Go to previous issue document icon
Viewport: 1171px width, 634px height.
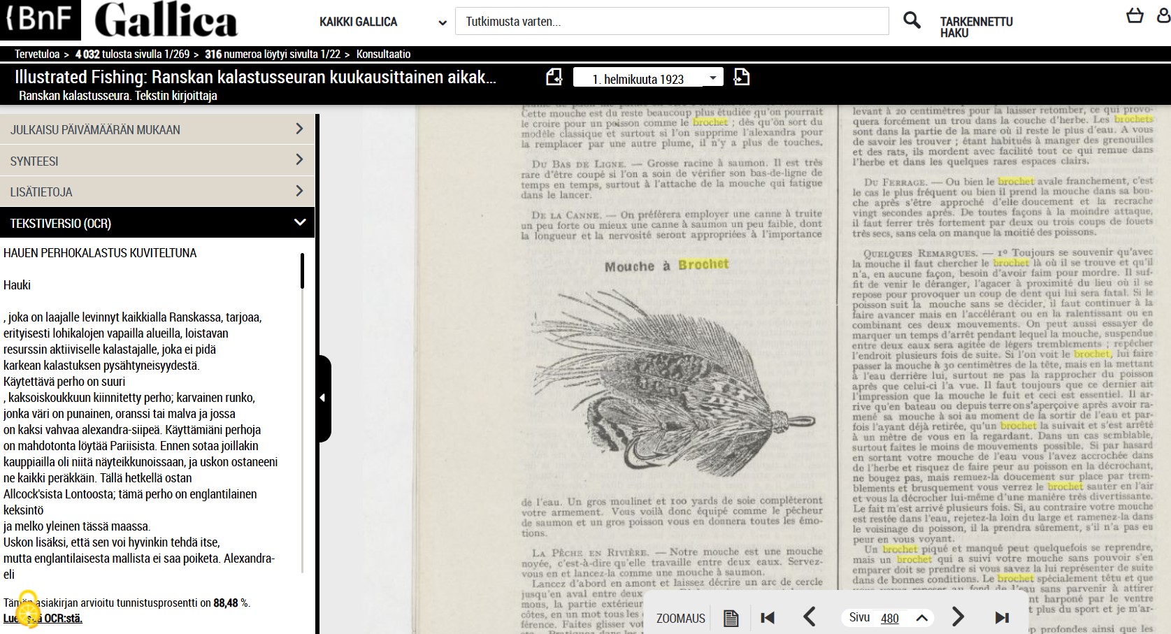(554, 77)
